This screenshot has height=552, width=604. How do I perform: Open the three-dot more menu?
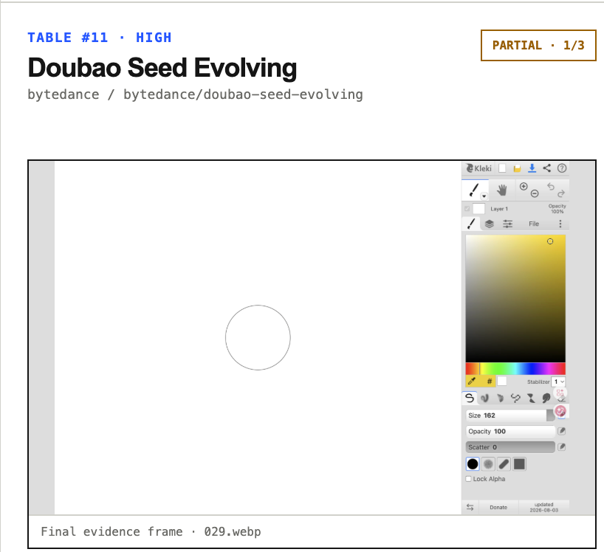560,224
